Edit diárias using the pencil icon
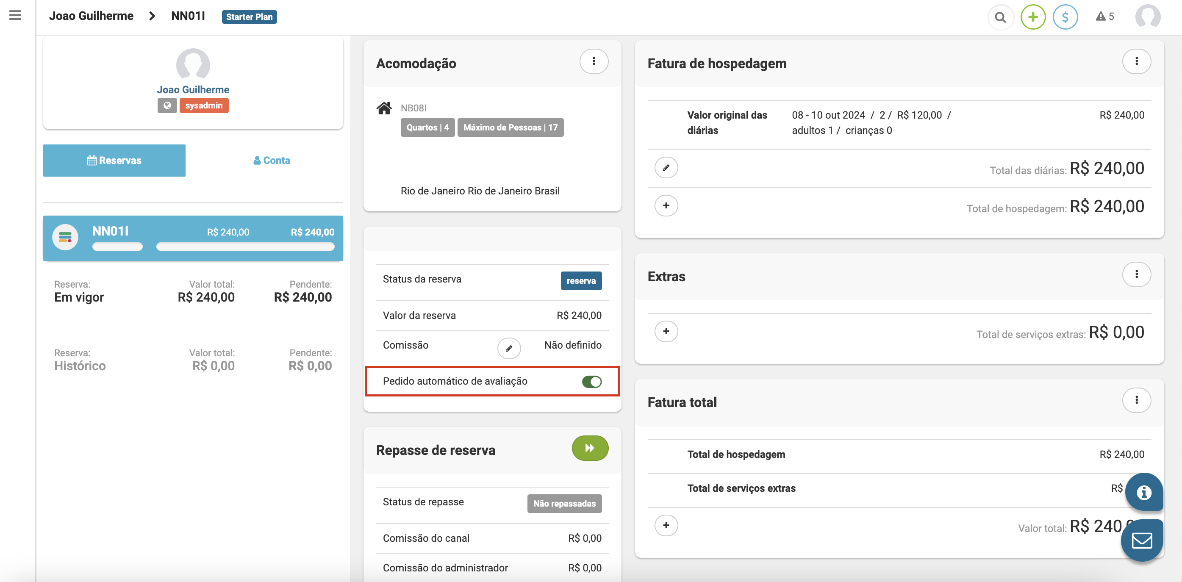The width and height of the screenshot is (1182, 582). click(666, 167)
